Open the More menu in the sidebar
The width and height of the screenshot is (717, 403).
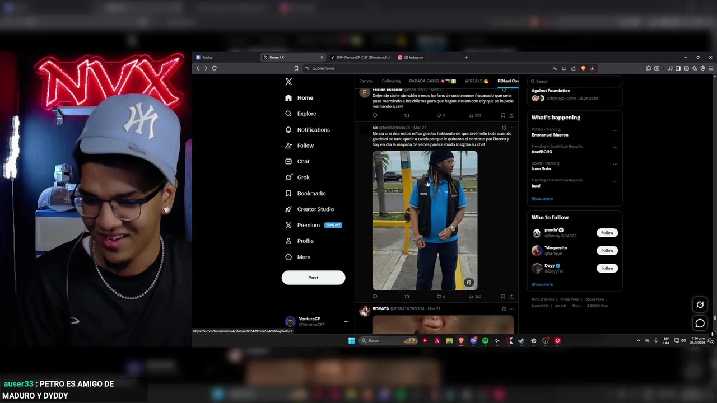click(x=297, y=257)
